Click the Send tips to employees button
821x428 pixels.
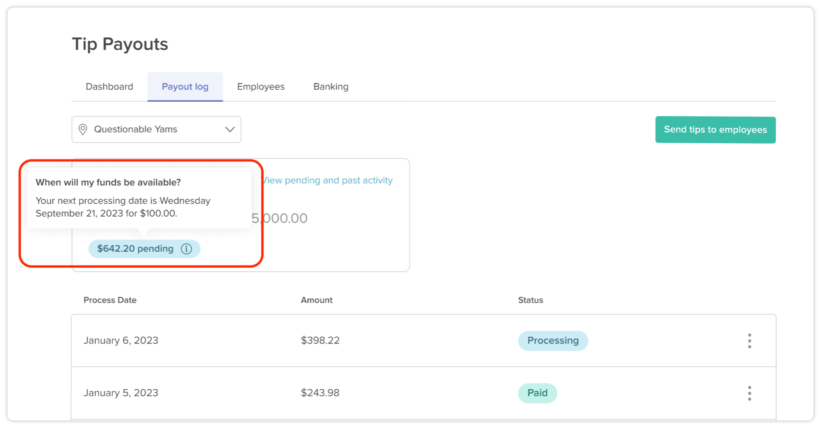pyautogui.click(x=715, y=129)
